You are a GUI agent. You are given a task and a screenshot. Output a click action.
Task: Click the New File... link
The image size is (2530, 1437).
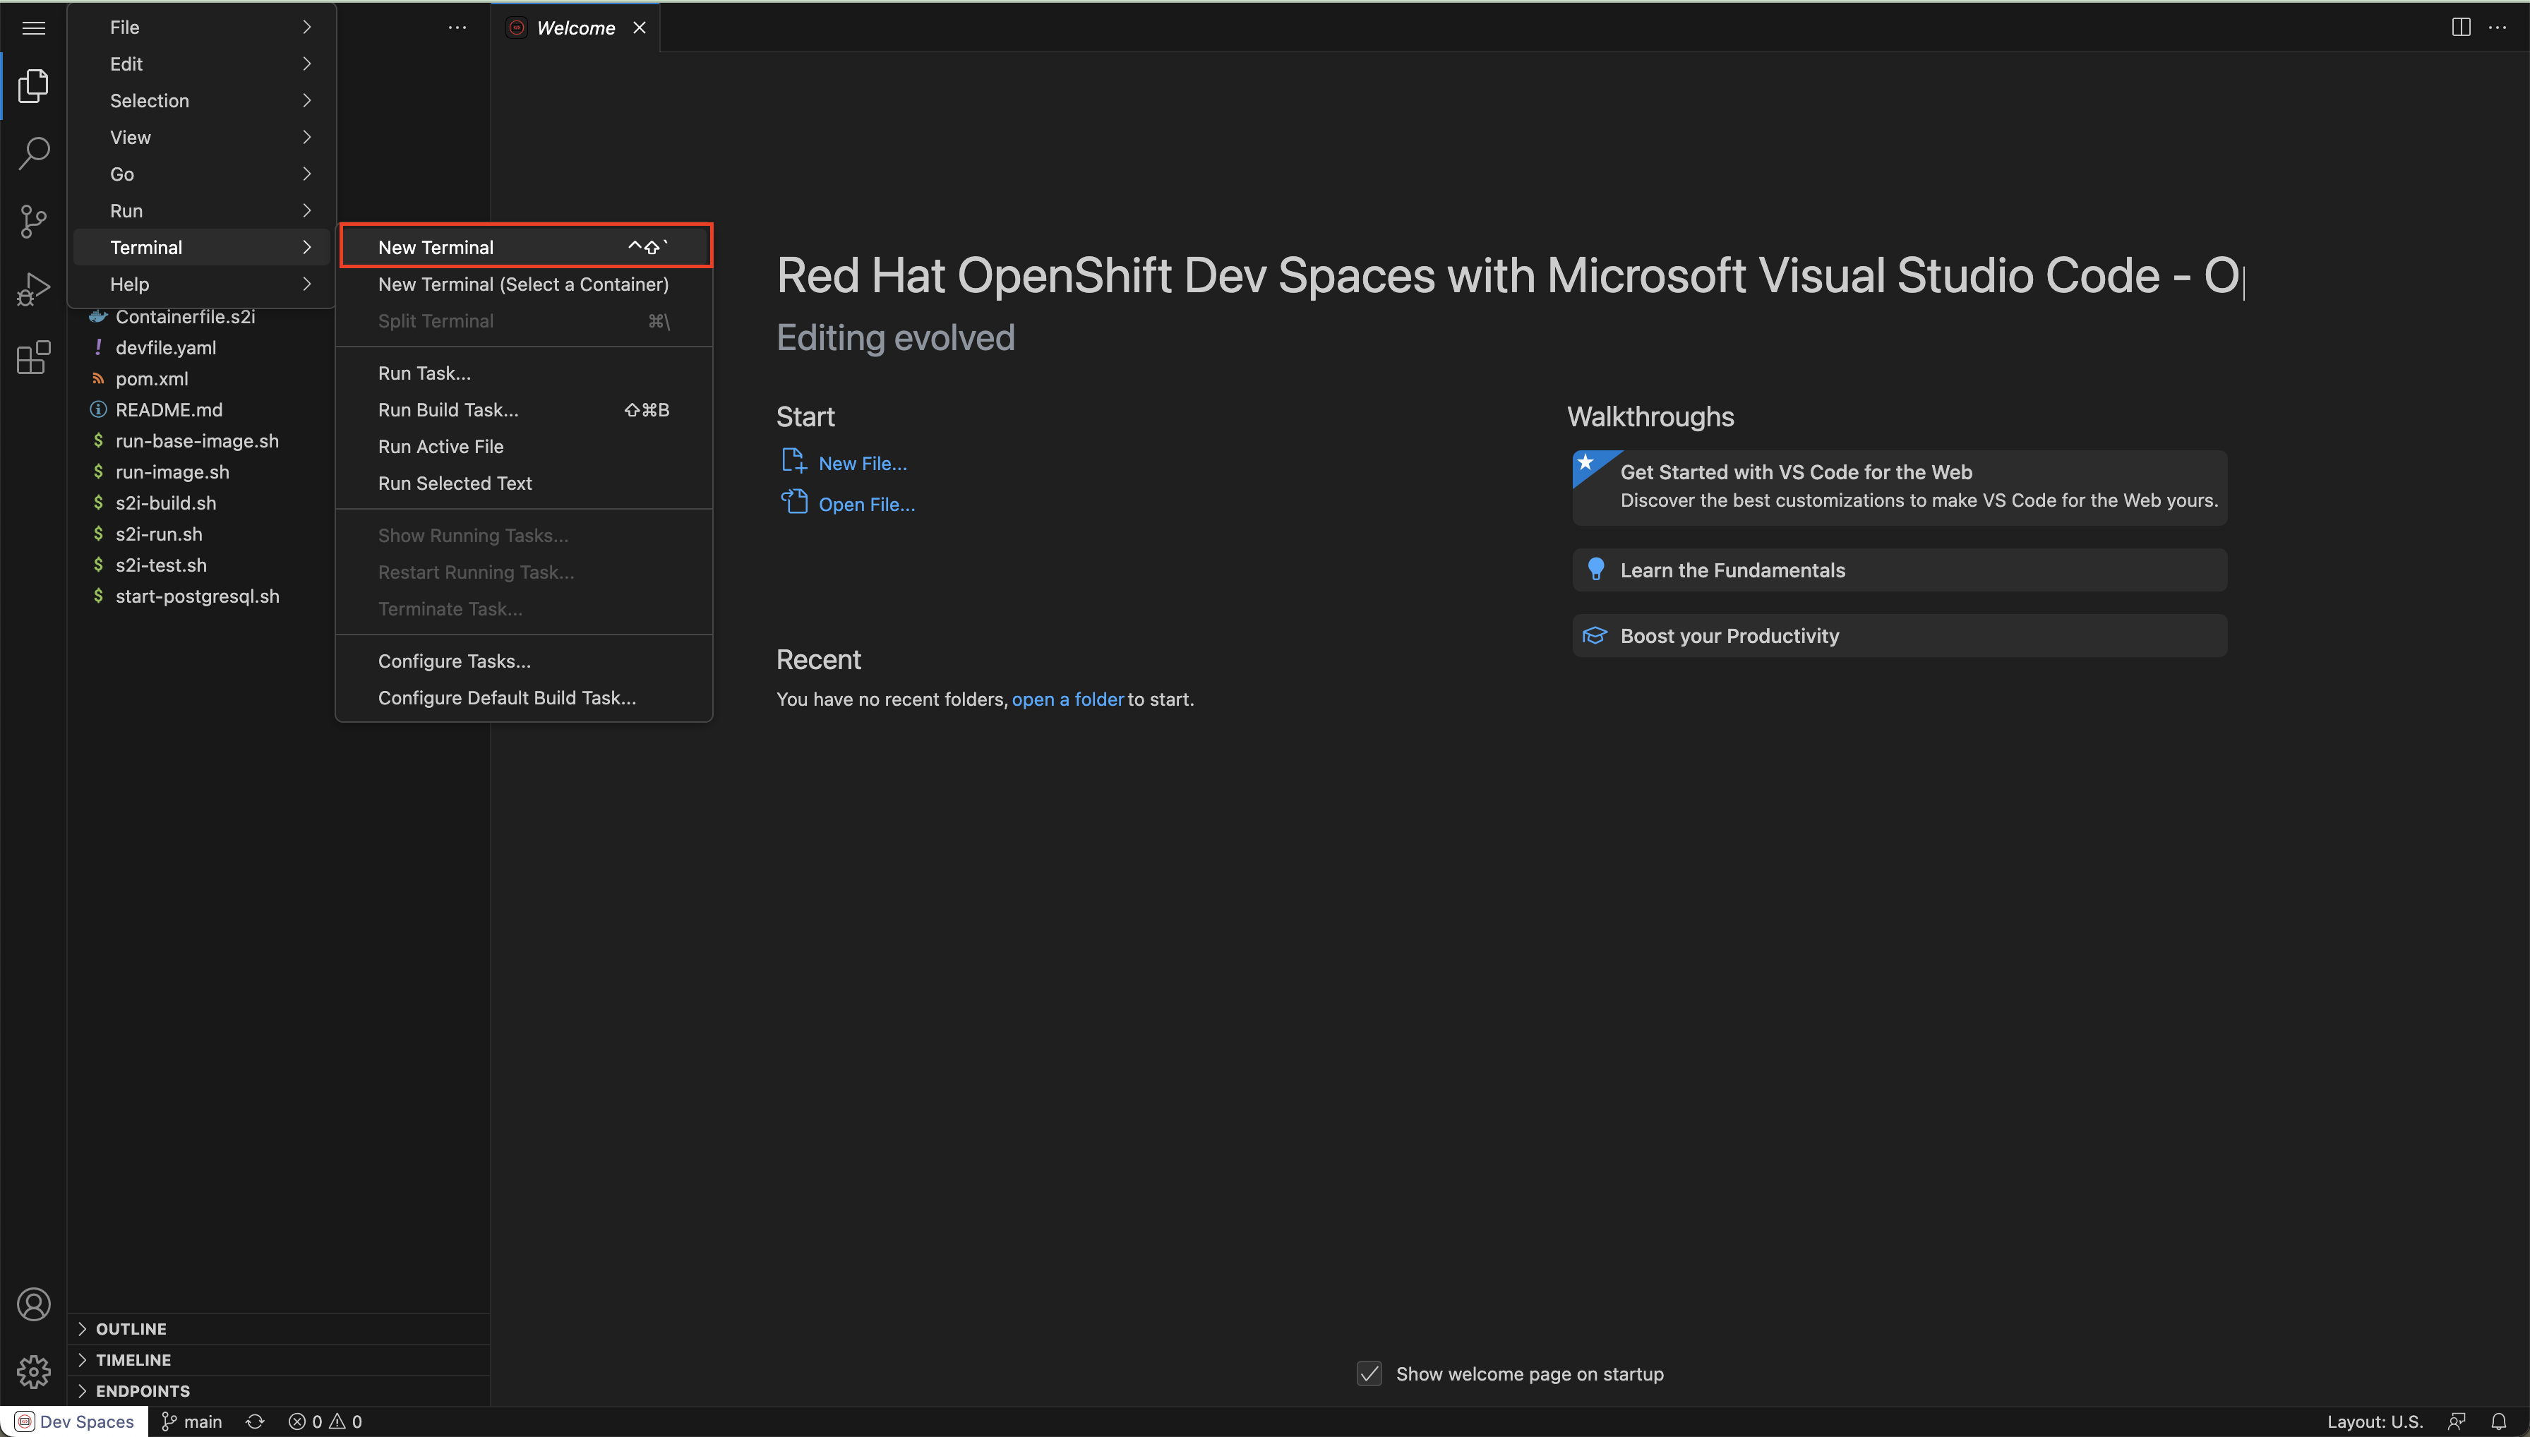pos(862,463)
